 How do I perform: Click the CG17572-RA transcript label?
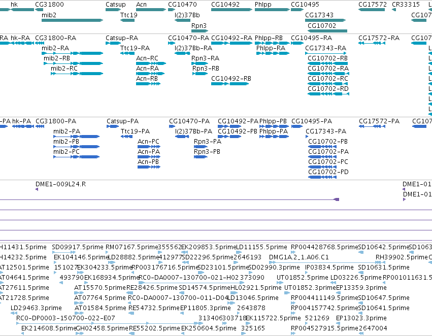pos(379,38)
